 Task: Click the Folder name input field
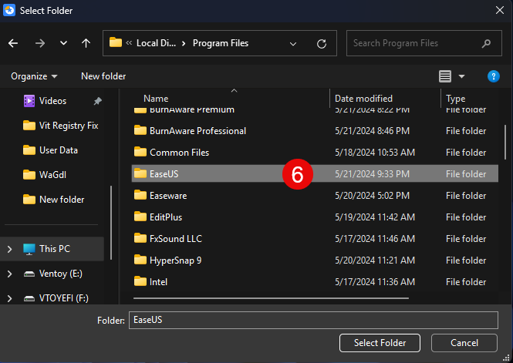coord(313,320)
